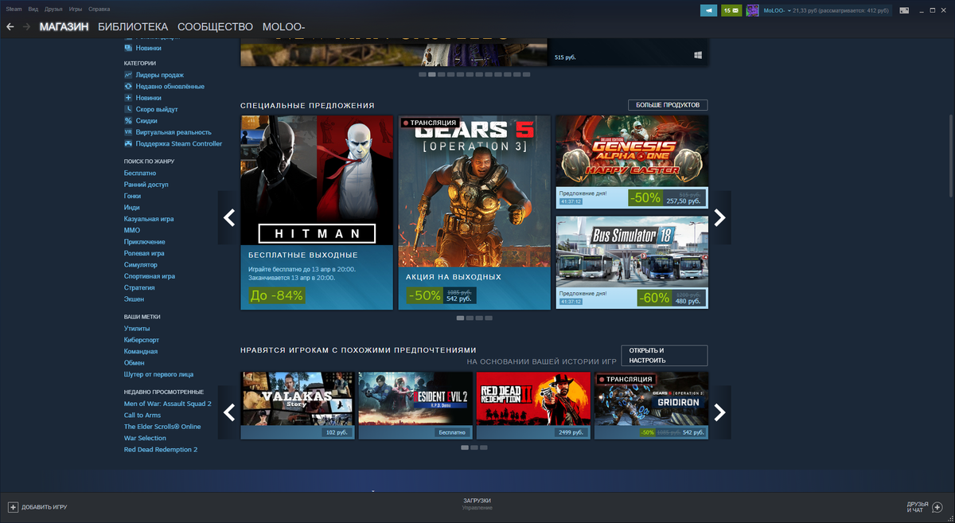Open the Экшен genre link

134,299
